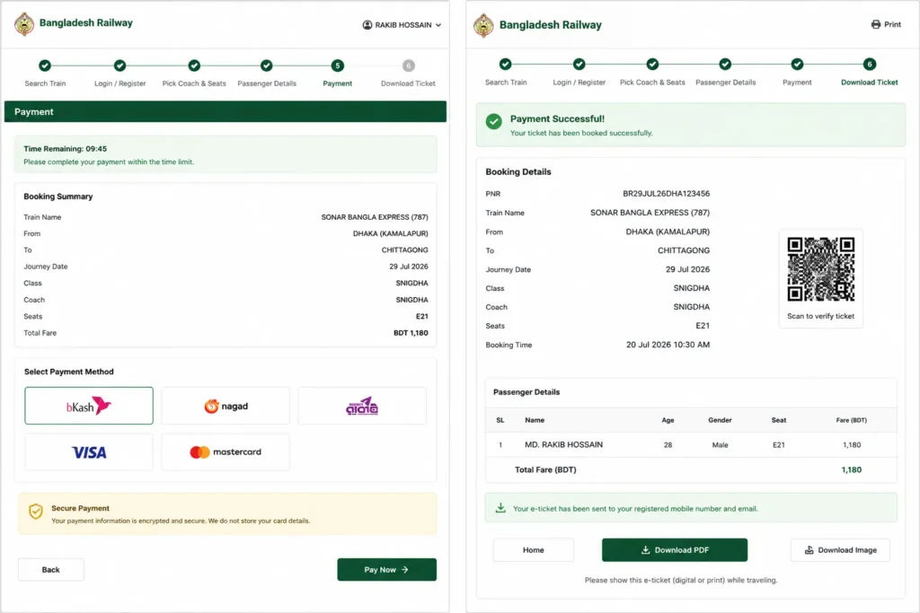Go to Pick Coach & Seats step on Payment page
Viewport: 920px width, 613px height.
coord(194,73)
